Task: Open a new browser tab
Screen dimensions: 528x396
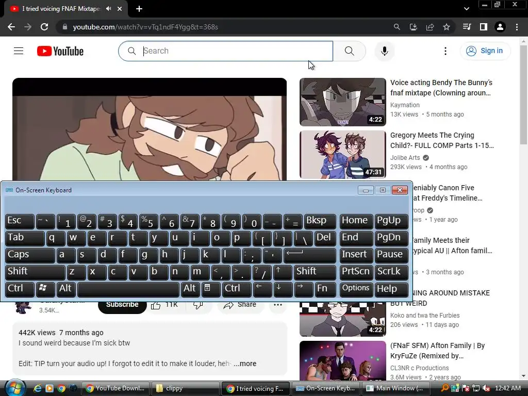Action: [139, 9]
